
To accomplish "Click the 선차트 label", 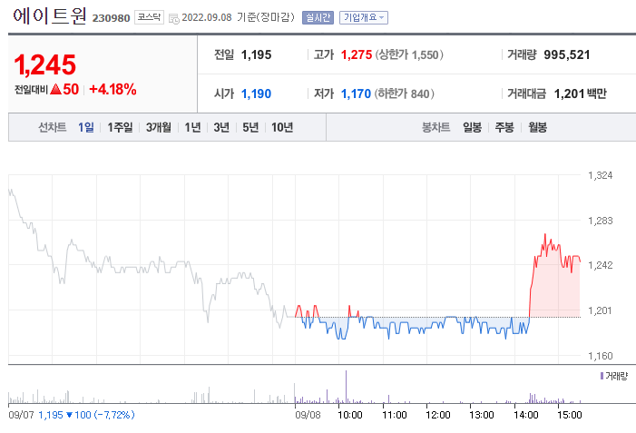I will coord(53,127).
